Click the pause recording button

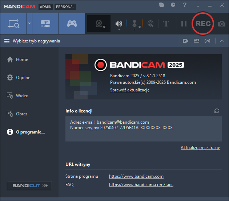click(184, 24)
